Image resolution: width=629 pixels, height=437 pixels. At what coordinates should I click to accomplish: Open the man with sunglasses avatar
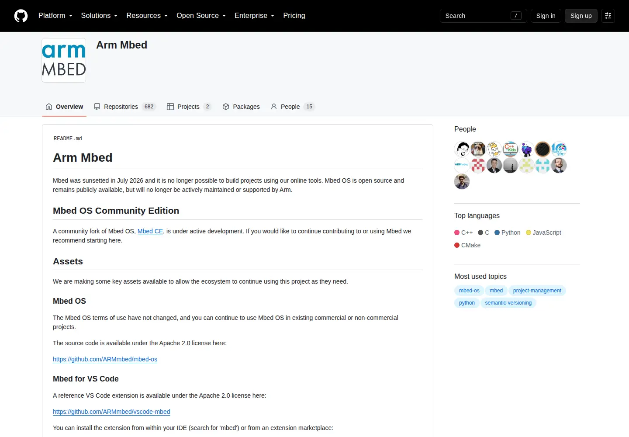click(x=462, y=181)
